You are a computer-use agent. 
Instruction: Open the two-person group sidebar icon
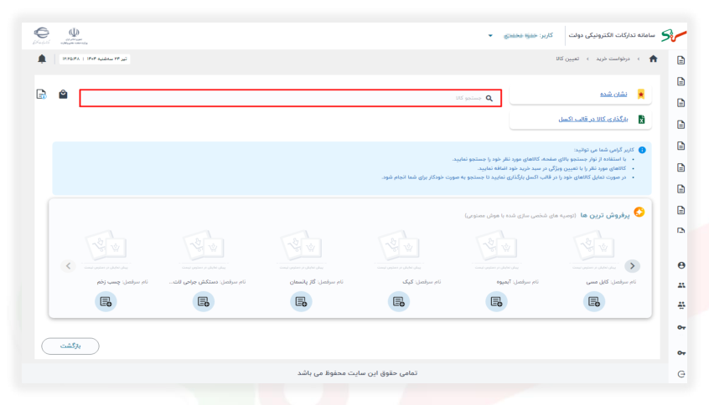(681, 285)
